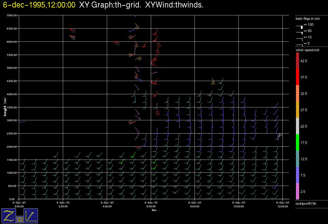The height and width of the screenshot is (224, 328).
Task: Click the bright red 37.5 color swatch
Action: 298,77
